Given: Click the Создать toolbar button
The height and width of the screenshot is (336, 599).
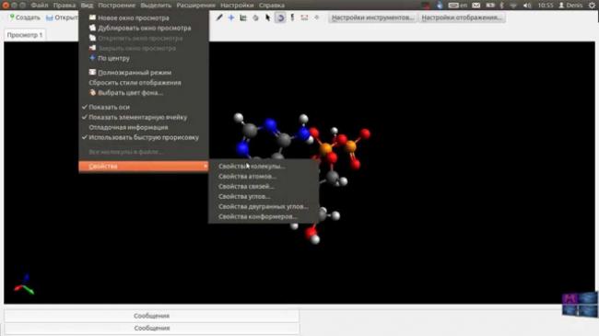Looking at the screenshot, I should (25, 17).
